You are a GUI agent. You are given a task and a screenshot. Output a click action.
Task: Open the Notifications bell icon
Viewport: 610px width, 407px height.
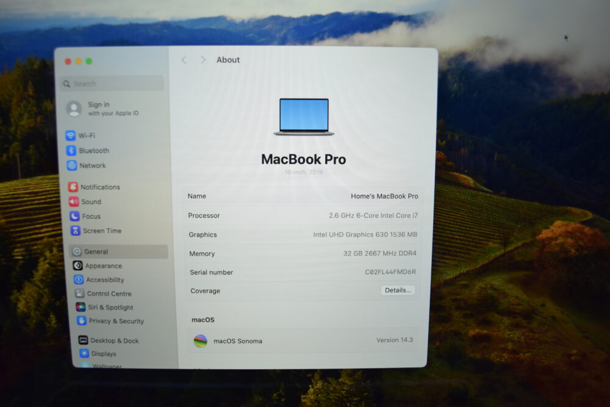(73, 187)
